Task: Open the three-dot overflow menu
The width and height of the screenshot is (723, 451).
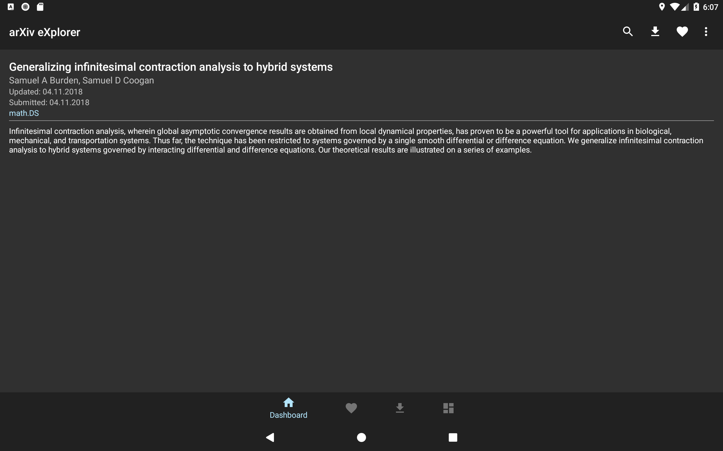Action: [x=706, y=32]
